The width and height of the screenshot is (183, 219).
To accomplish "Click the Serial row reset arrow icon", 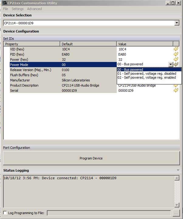I will coord(176,91).
